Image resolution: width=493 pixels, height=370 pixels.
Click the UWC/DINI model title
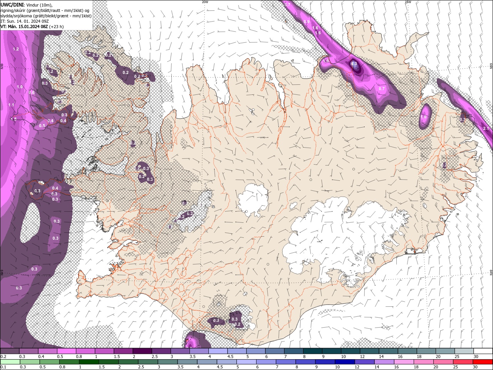pos(12,5)
